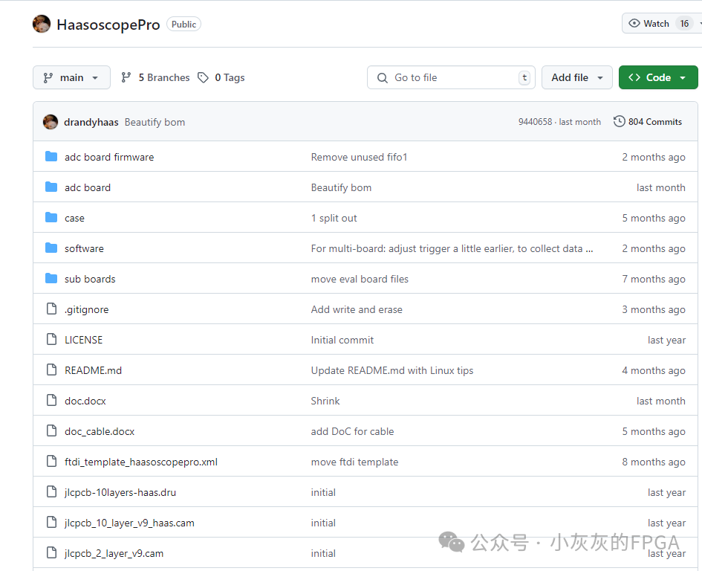Open the README.md file
Viewport: 702px width, 571px height.
[x=93, y=370]
